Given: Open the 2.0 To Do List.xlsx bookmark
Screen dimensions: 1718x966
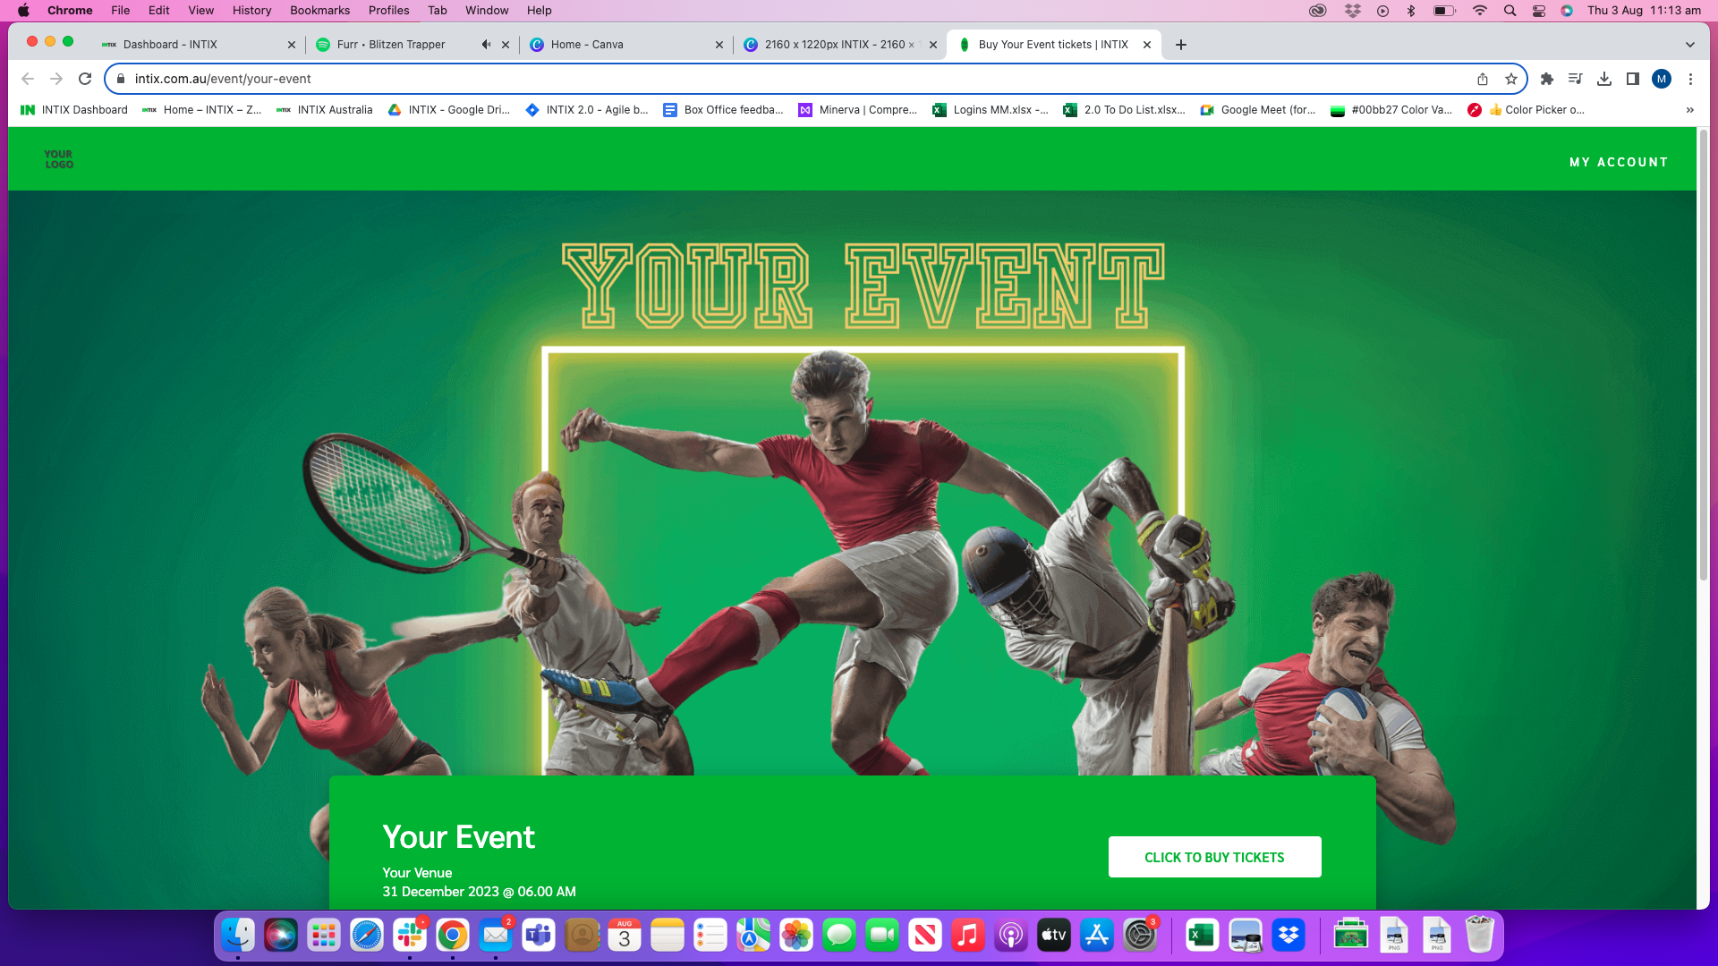Looking at the screenshot, I should [x=1125, y=110].
